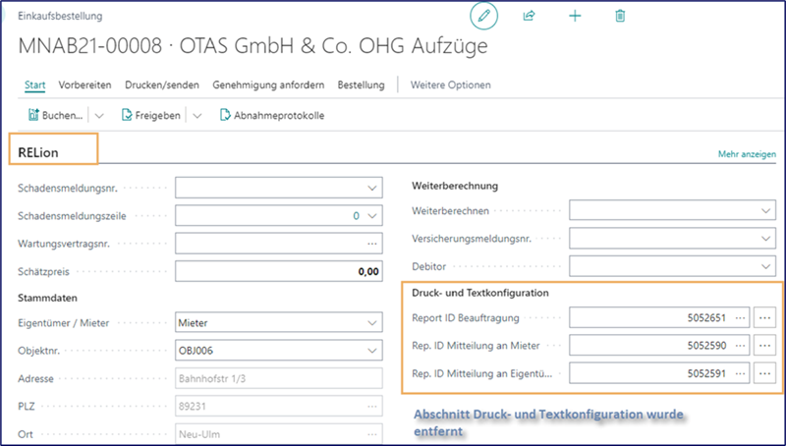Click the Freigeben action
The image size is (786, 446).
151,115
